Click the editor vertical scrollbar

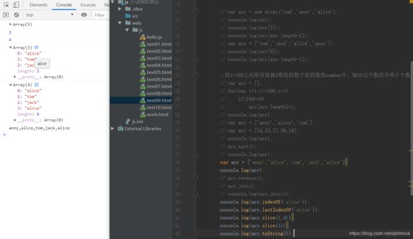412,129
